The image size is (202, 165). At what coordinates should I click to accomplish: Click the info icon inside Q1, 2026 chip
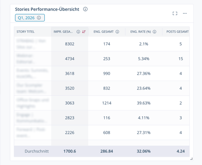click(39, 18)
